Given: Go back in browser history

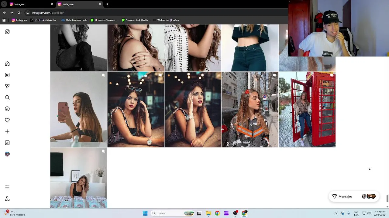Looking at the screenshot, I should tap(4, 13).
